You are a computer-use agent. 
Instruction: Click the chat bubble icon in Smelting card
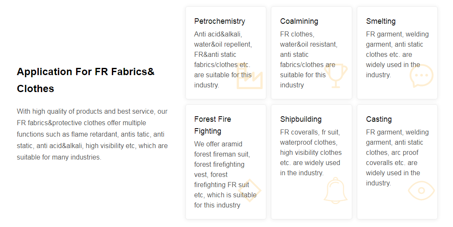(x=421, y=76)
